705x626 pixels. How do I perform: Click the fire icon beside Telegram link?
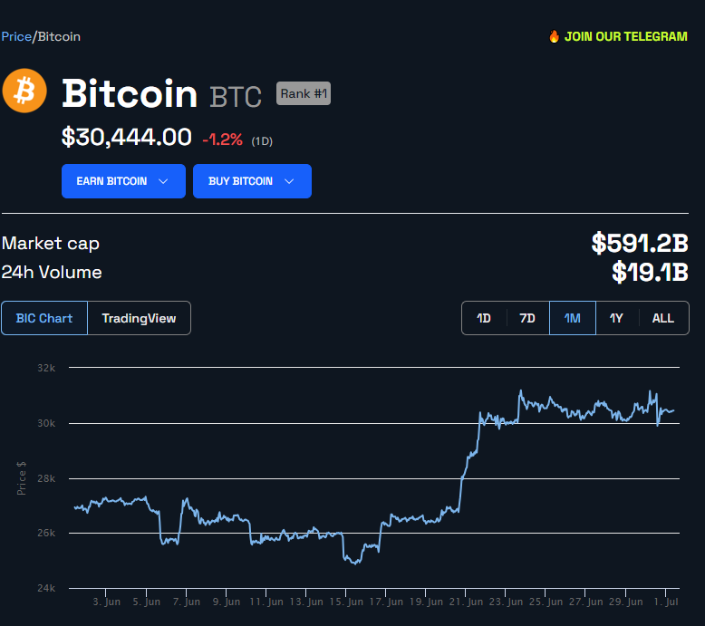click(554, 36)
